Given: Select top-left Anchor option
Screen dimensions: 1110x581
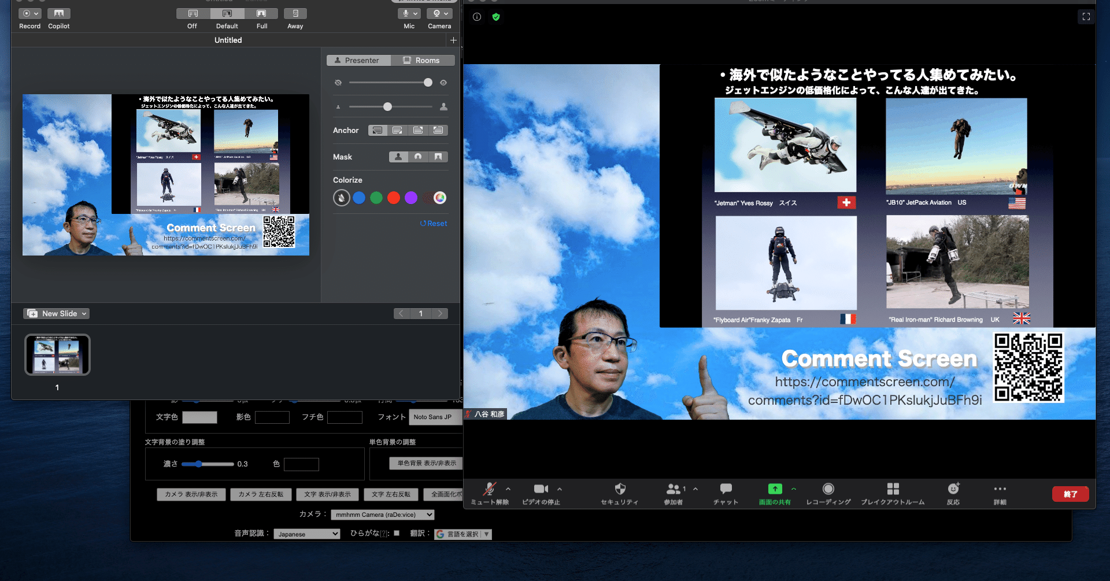Looking at the screenshot, I should (x=438, y=130).
